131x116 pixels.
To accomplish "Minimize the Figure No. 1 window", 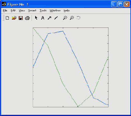I will 114,4.
